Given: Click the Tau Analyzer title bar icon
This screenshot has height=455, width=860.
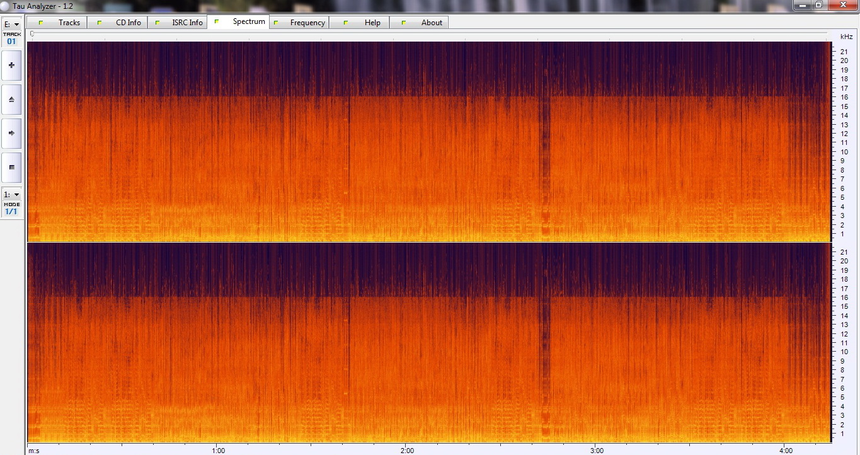Looking at the screenshot, I should pyautogui.click(x=5, y=5).
